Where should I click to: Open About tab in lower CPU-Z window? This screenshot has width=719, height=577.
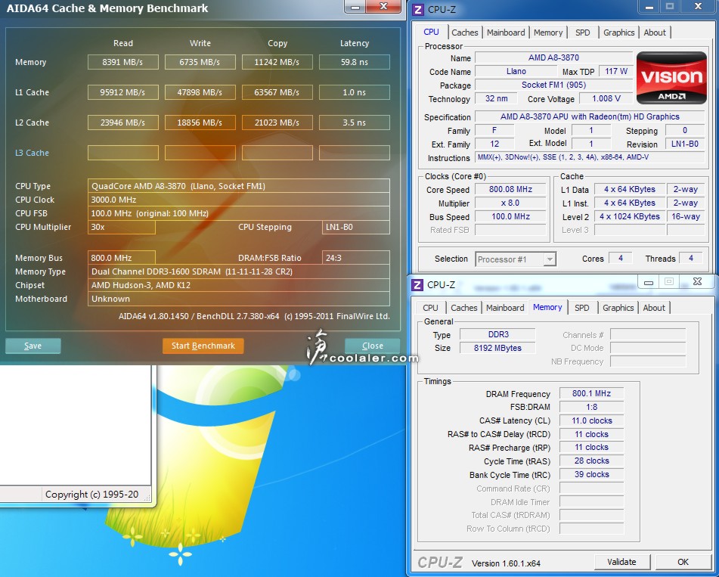point(653,308)
